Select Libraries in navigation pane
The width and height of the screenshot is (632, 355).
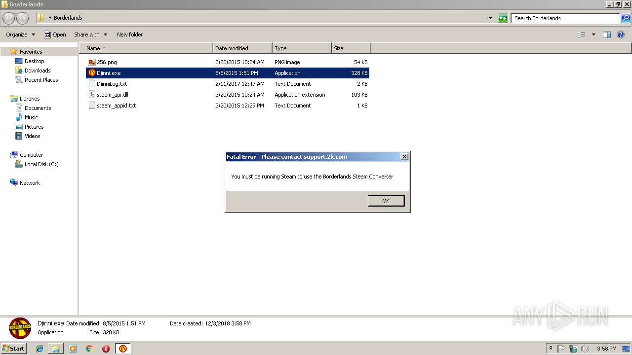click(30, 99)
